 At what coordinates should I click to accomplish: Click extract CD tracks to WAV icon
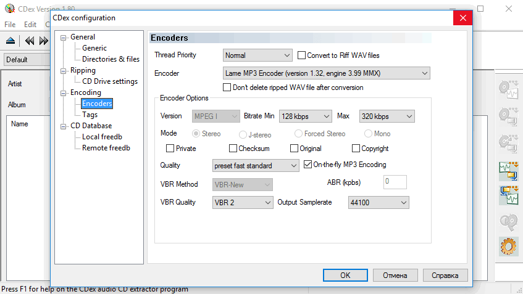[509, 89]
